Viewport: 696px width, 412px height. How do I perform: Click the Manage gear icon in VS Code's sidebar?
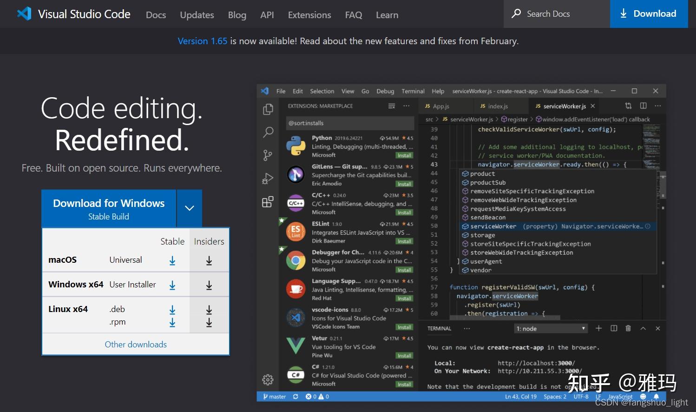[268, 379]
